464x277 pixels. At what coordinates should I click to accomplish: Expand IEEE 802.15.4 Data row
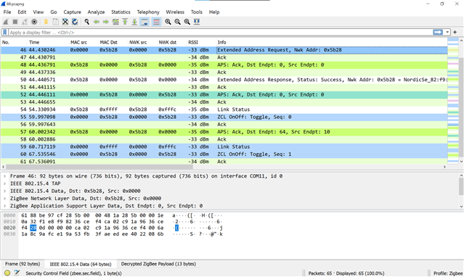point(5,191)
